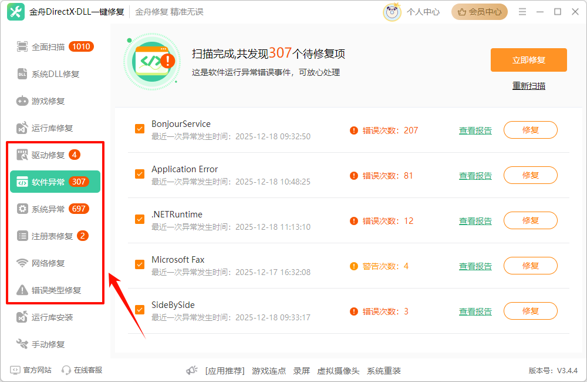The width and height of the screenshot is (587, 382).
Task: Click the full scan icon in sidebar
Action: click(x=22, y=47)
